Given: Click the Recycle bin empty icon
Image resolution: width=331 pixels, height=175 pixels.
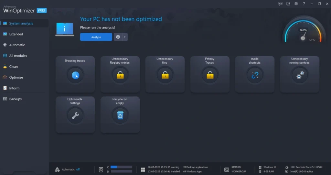Looking at the screenshot, I should 120,115.
